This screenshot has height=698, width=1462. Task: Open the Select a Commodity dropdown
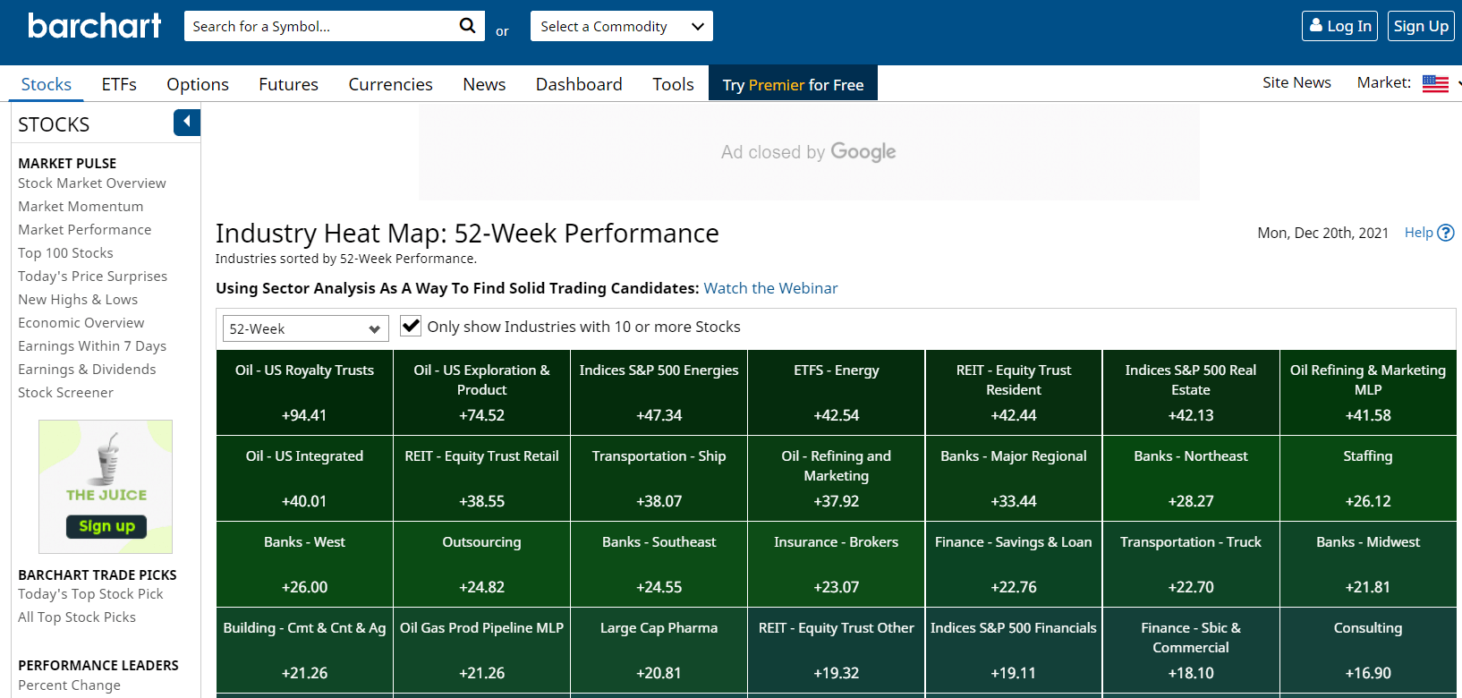click(x=621, y=26)
